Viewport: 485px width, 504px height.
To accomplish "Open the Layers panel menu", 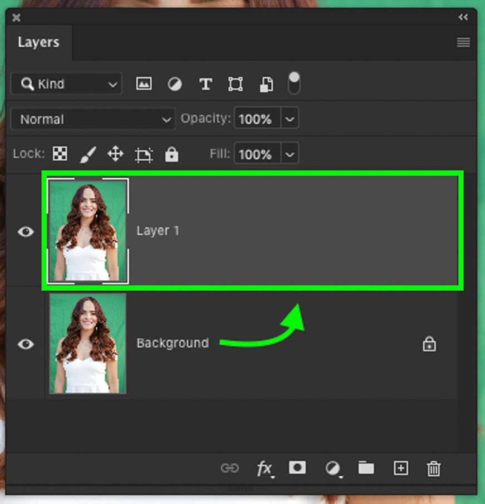I will click(463, 42).
